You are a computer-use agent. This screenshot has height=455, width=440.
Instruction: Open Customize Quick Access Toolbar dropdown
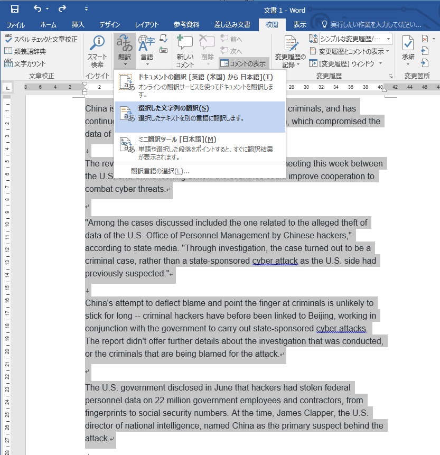[86, 9]
